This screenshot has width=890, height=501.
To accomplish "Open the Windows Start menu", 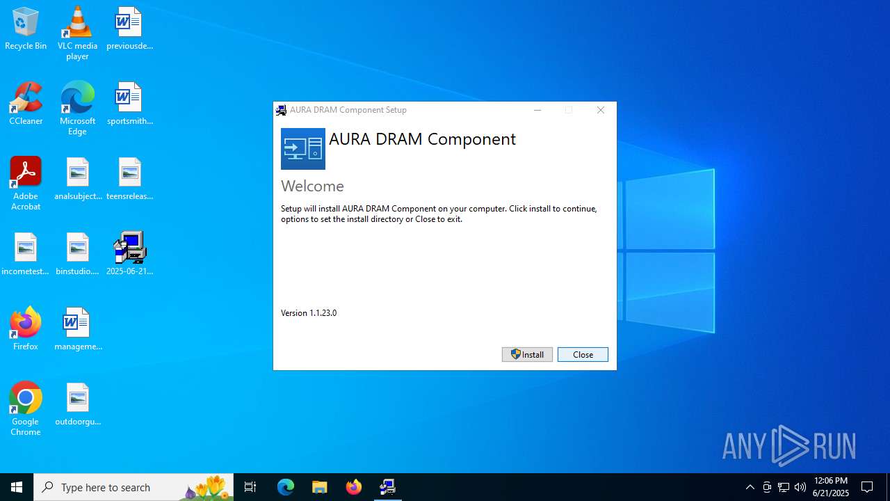I will click(x=17, y=487).
